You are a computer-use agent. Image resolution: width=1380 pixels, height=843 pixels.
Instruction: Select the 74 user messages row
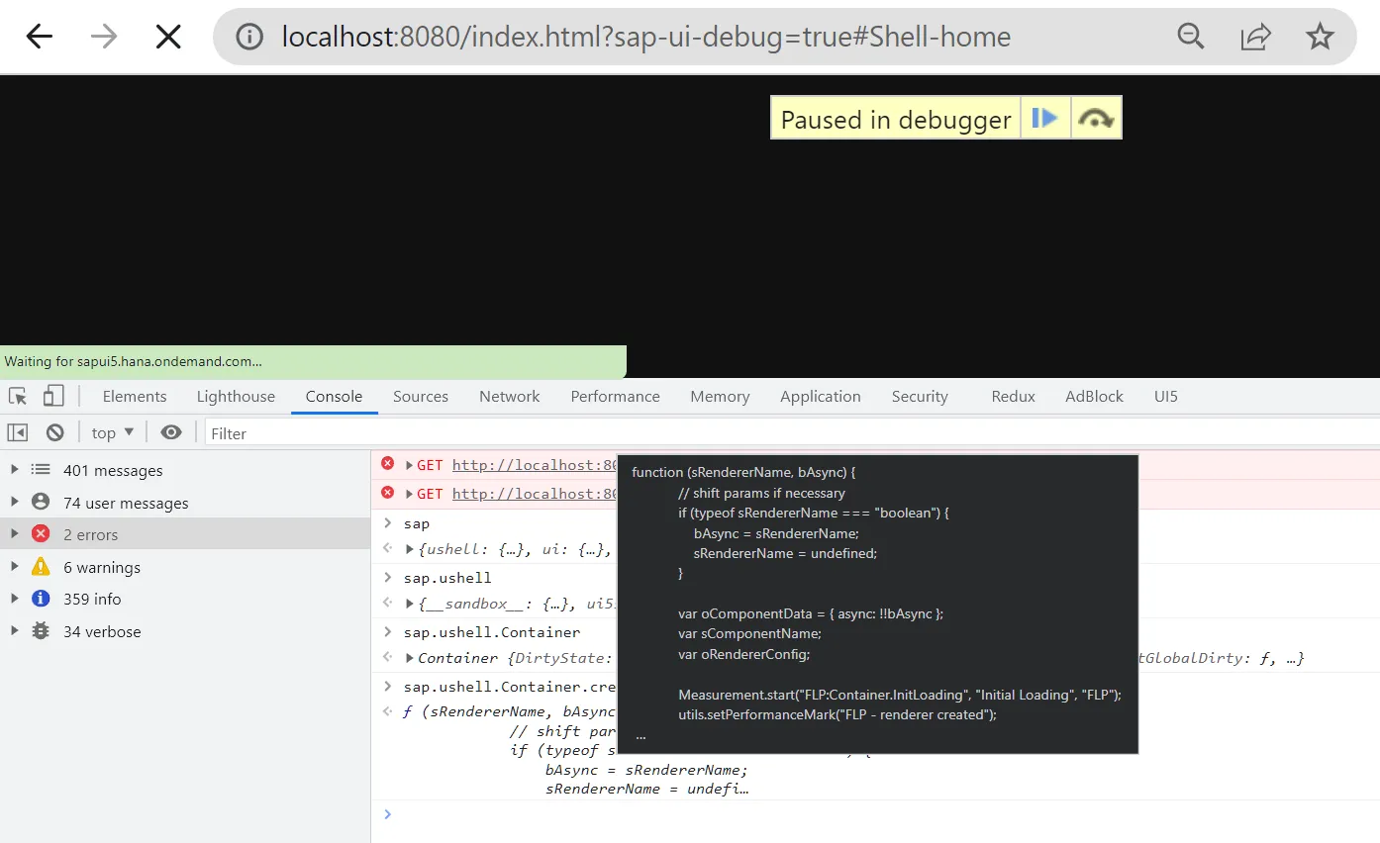tap(185, 503)
